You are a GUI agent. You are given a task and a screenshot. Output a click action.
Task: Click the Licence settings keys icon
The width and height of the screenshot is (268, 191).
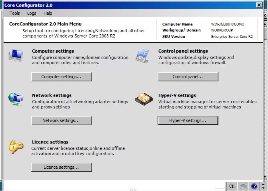click(x=16, y=146)
